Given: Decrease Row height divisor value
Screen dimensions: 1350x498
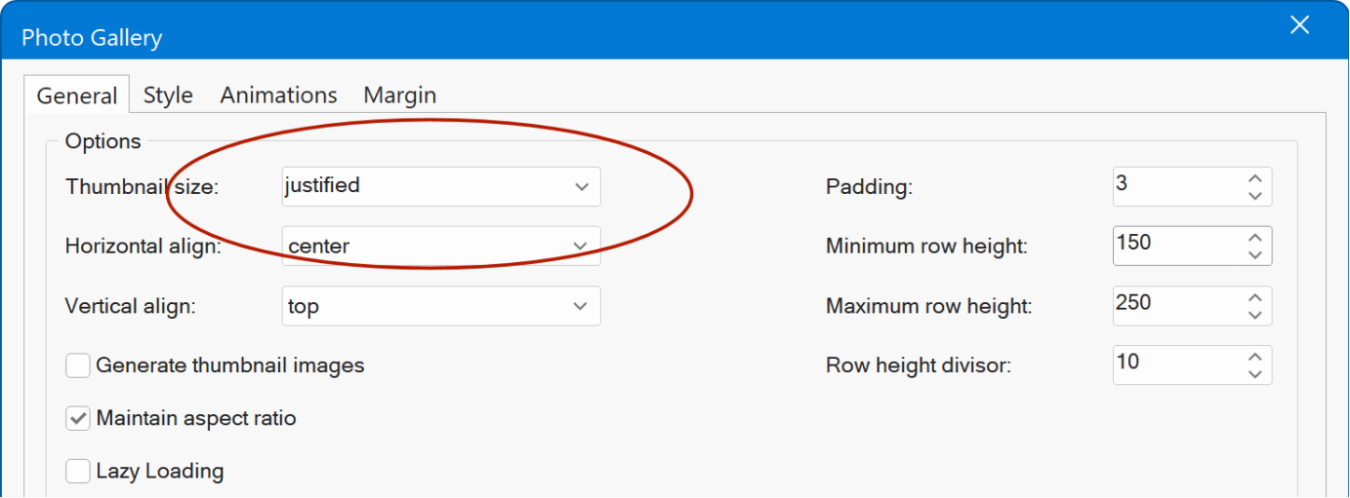Looking at the screenshot, I should (1255, 374).
